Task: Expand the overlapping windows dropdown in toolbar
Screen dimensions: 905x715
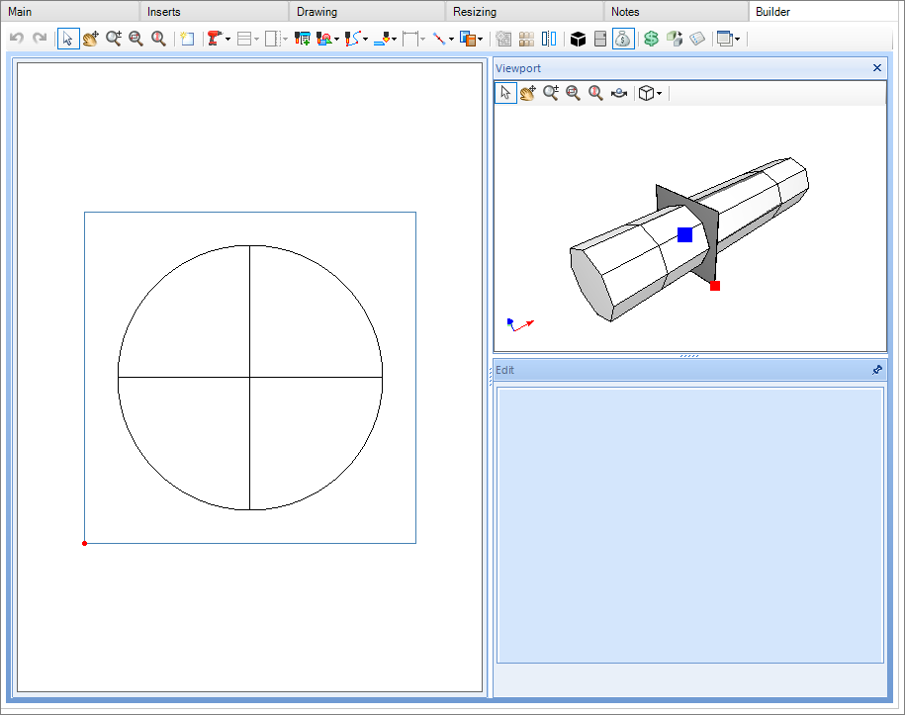Action: point(737,39)
